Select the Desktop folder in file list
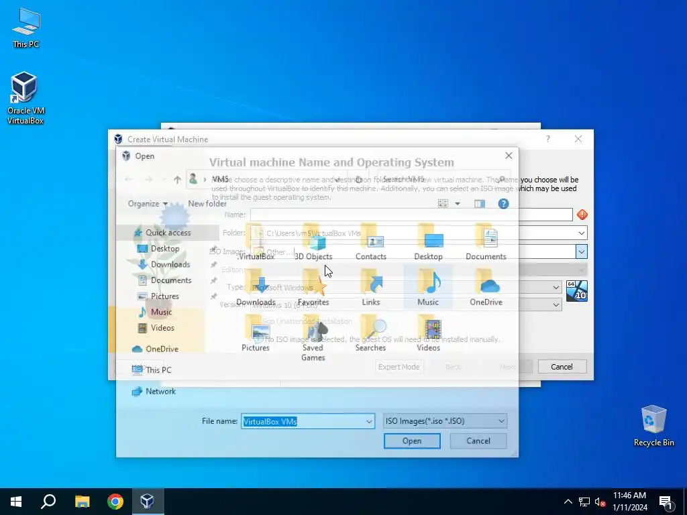 (x=428, y=243)
